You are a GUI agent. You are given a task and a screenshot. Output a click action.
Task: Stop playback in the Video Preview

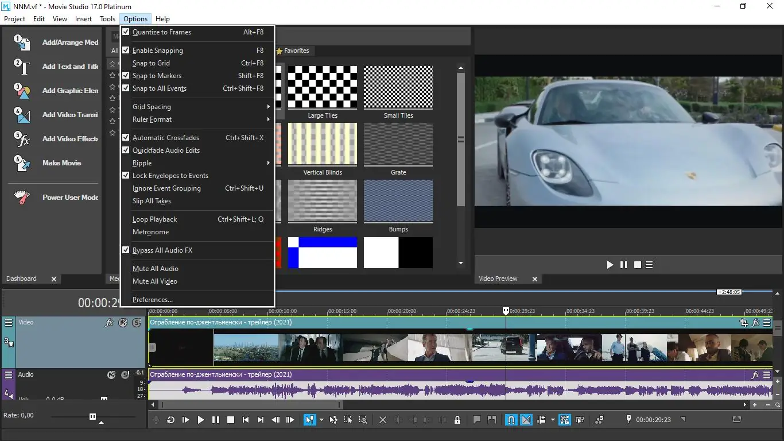coord(637,265)
